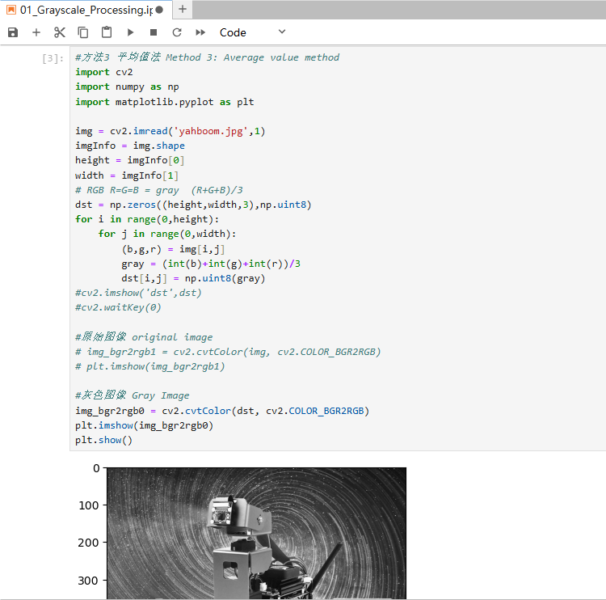Click the 'Gray Image' comment line
Viewport: 606px width, 600px height.
click(133, 395)
